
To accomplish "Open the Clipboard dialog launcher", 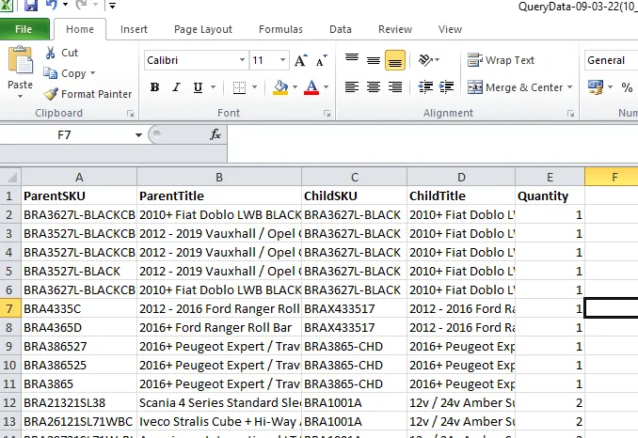I will tap(130, 114).
